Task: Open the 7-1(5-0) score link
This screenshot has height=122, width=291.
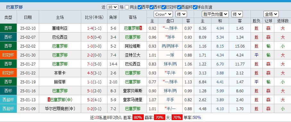Action: click(x=94, y=64)
